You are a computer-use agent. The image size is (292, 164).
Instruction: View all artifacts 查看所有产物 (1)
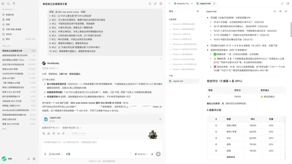(x=51, y=128)
